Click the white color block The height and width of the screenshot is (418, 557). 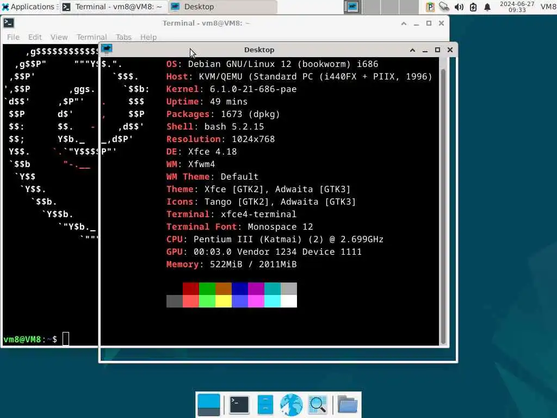point(289,301)
